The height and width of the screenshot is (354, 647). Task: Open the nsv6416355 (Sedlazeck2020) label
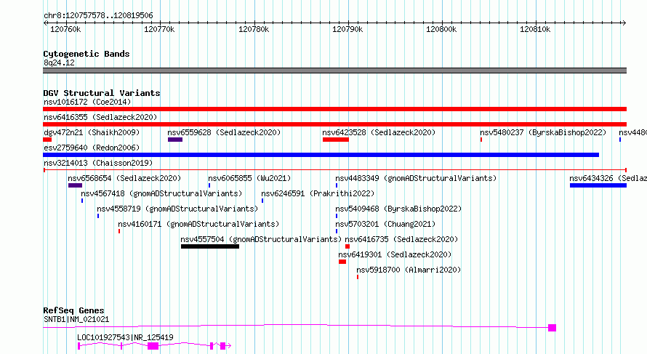[x=100, y=117]
